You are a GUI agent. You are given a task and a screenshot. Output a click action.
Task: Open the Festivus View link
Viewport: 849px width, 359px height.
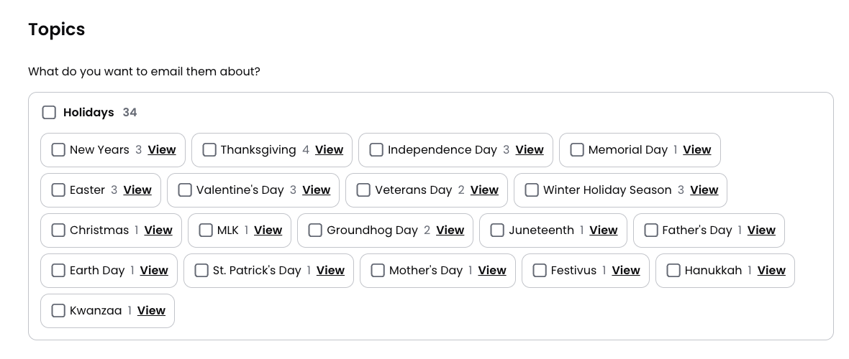[x=625, y=271]
